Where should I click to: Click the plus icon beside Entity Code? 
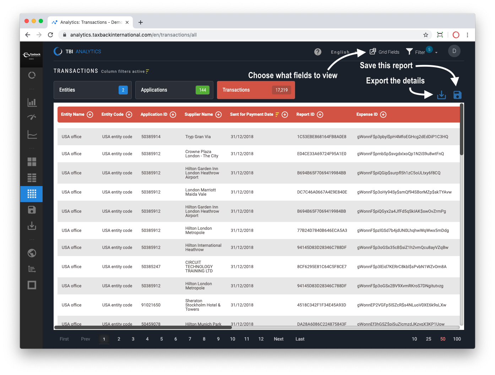129,114
